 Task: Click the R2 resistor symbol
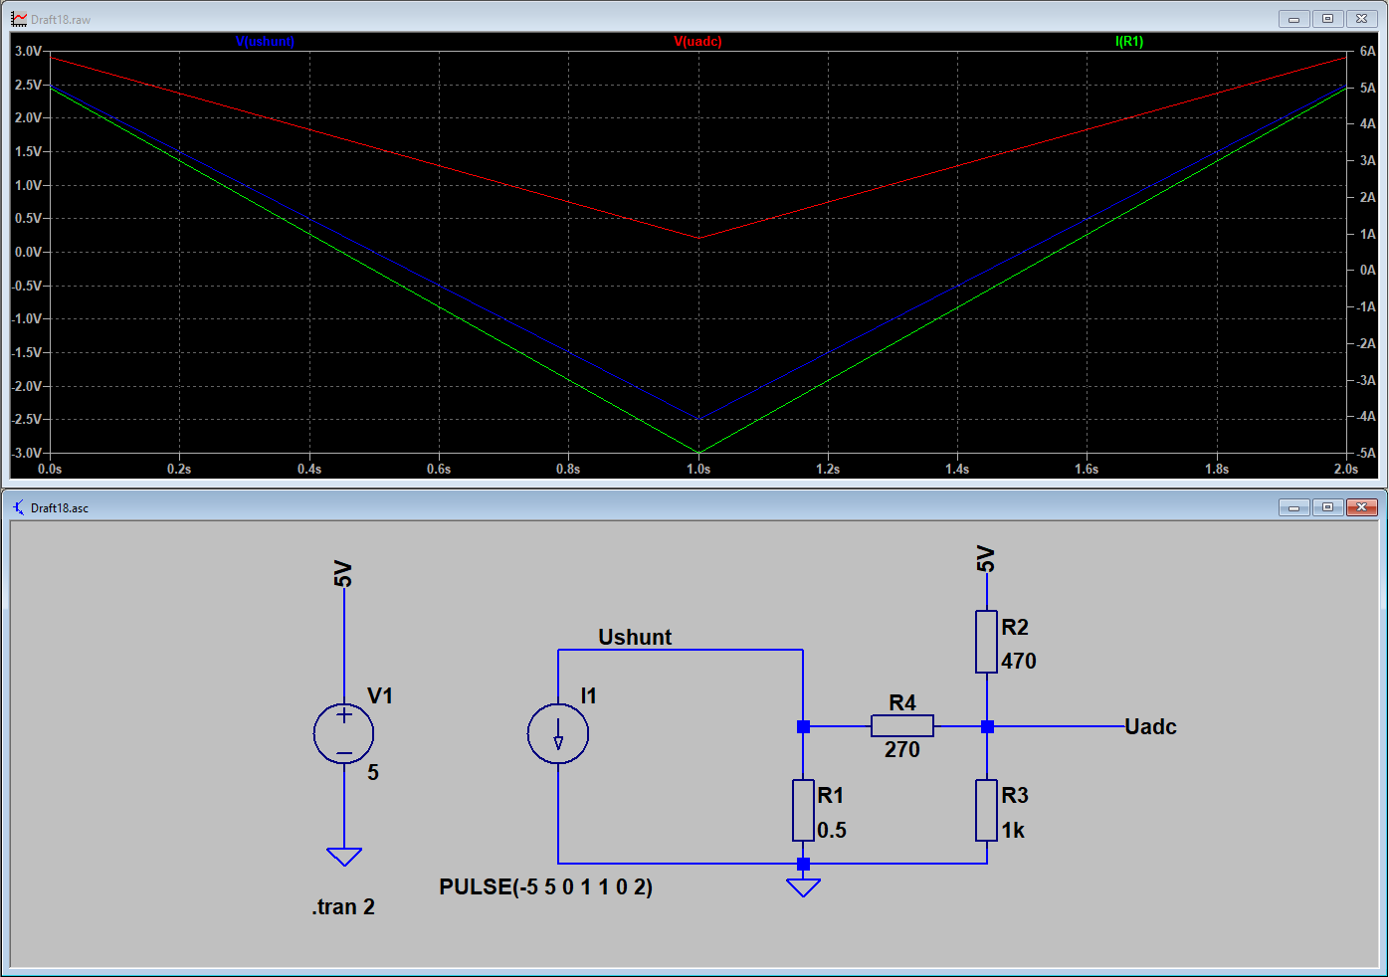tap(986, 642)
